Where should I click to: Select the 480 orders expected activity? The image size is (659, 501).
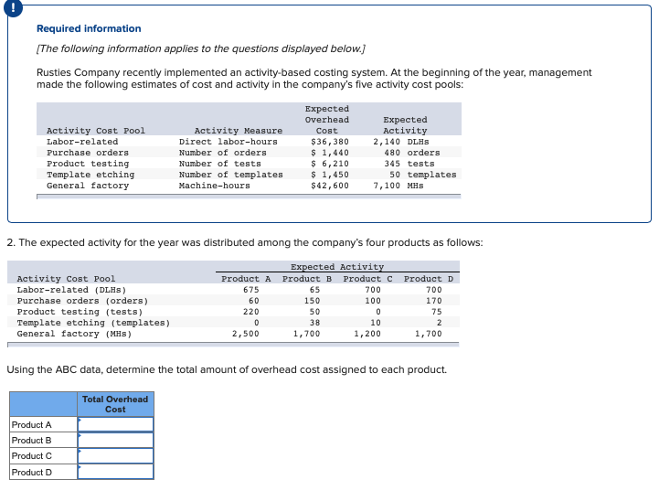click(x=412, y=153)
